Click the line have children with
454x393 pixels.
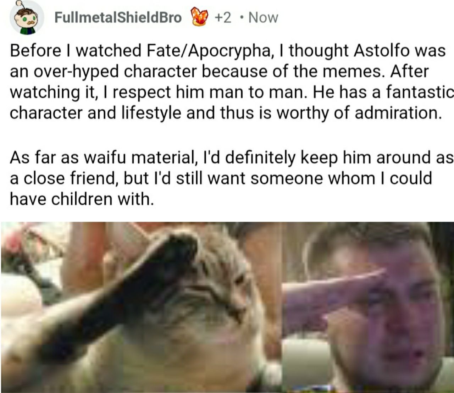(82, 199)
